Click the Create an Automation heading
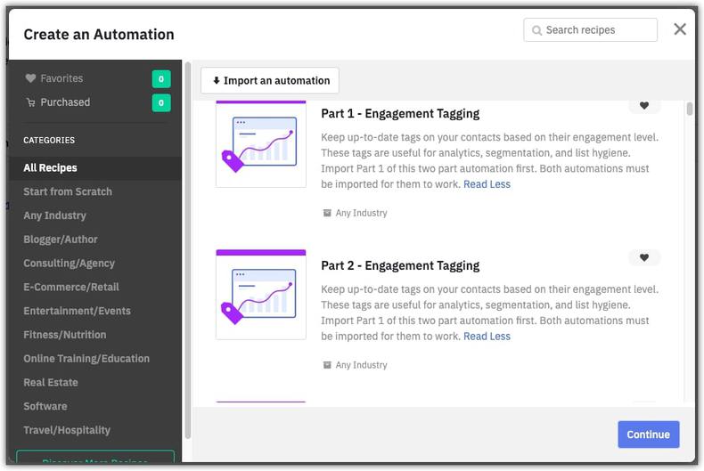The image size is (704, 471). click(x=99, y=35)
